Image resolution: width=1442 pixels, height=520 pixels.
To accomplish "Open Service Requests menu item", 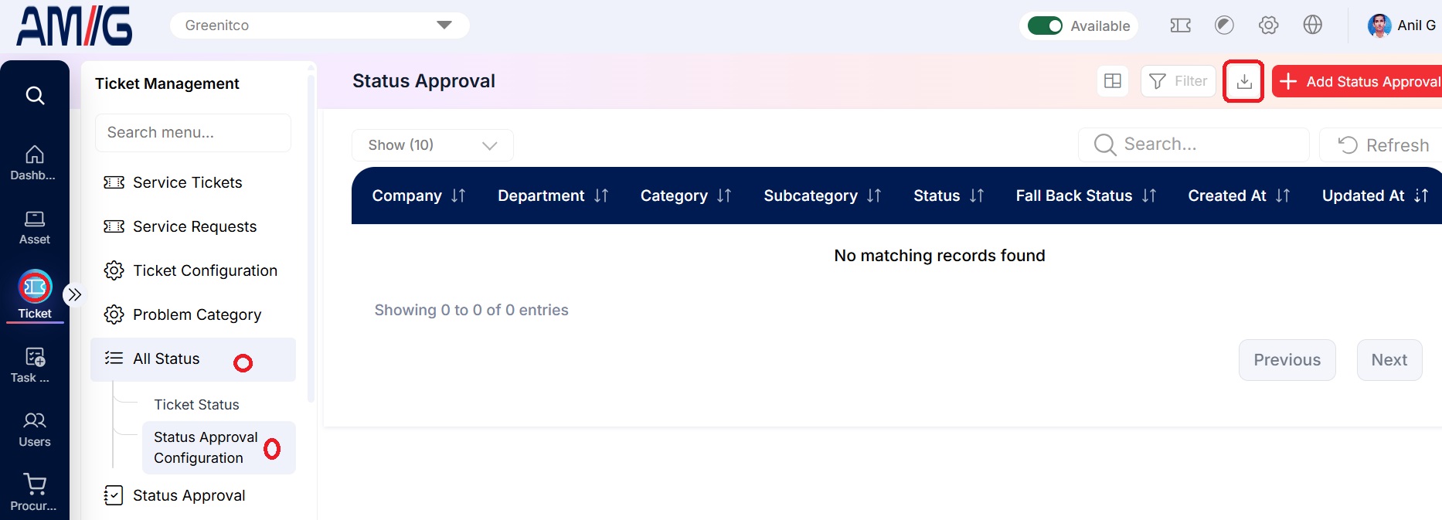I will click(x=193, y=226).
